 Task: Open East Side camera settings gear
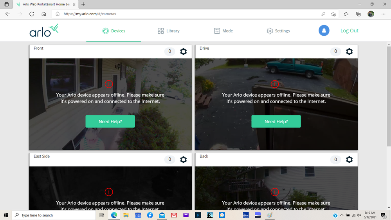click(183, 159)
